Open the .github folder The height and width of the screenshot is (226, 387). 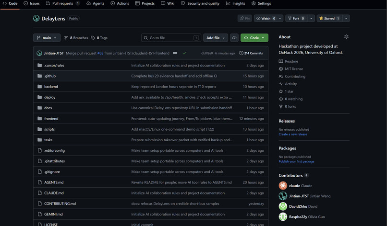(x=50, y=76)
